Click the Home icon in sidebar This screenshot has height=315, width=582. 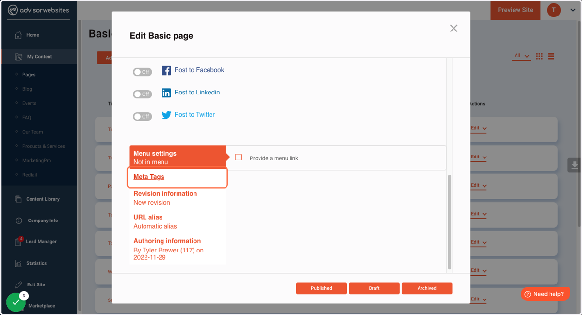pyautogui.click(x=18, y=35)
